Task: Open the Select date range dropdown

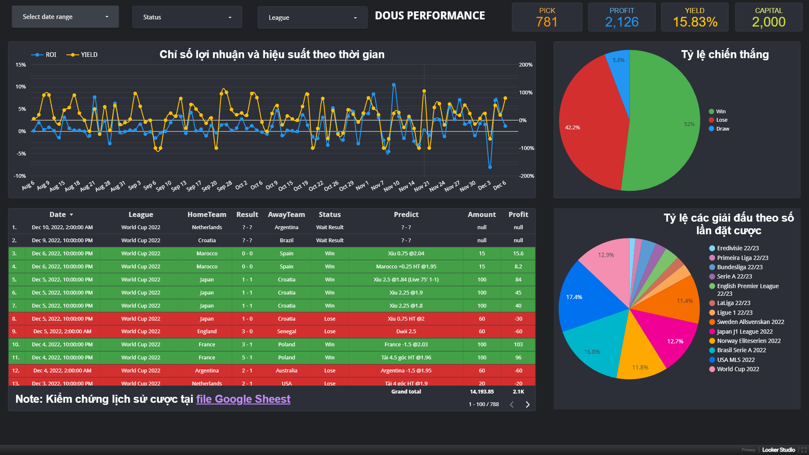Action: click(x=65, y=17)
